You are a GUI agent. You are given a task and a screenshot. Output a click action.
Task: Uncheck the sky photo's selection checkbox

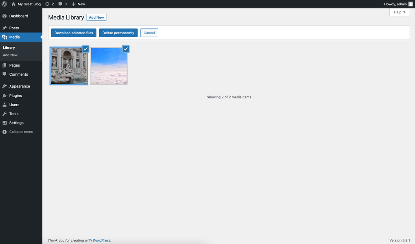(125, 48)
